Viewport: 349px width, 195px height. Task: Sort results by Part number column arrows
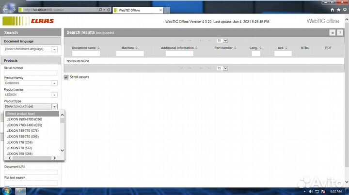click(236, 48)
